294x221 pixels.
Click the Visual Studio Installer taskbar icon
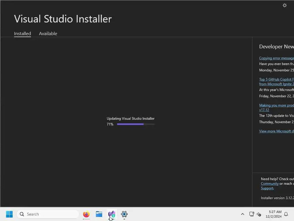click(112, 214)
